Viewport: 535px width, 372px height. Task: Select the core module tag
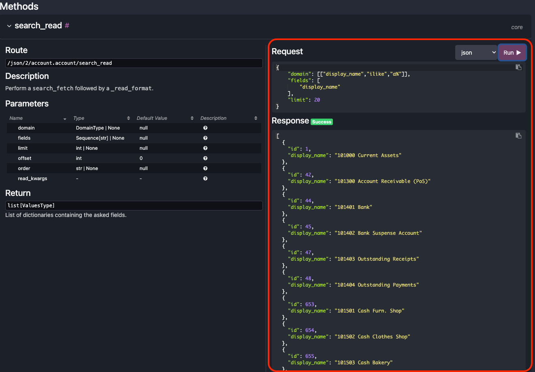click(x=517, y=27)
